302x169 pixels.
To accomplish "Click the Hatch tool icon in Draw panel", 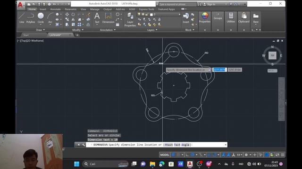I will [x=57, y=24].
